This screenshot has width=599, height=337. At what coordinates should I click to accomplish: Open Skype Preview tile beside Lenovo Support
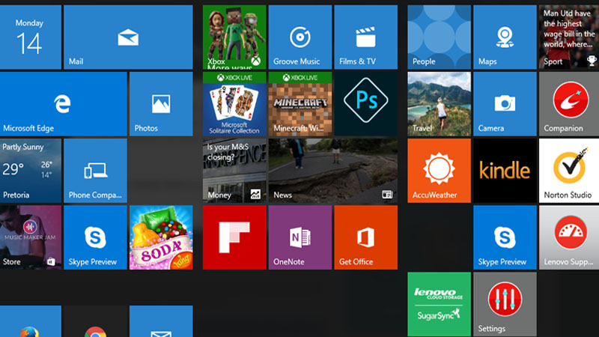[505, 237]
